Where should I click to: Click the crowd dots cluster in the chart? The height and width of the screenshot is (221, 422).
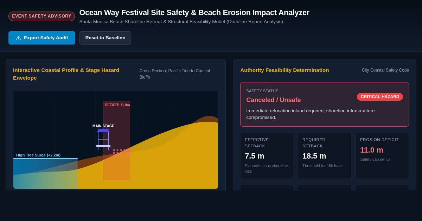[122, 153]
